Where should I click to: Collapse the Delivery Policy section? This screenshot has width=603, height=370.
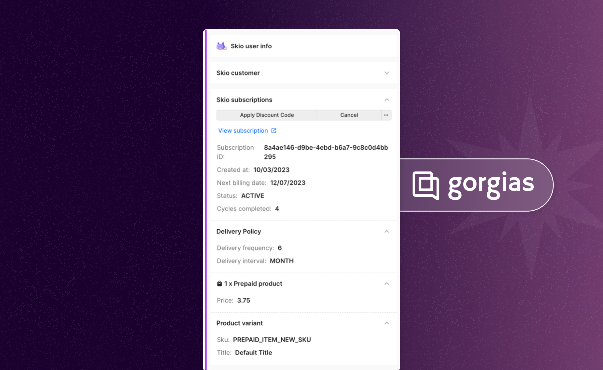[x=387, y=231]
